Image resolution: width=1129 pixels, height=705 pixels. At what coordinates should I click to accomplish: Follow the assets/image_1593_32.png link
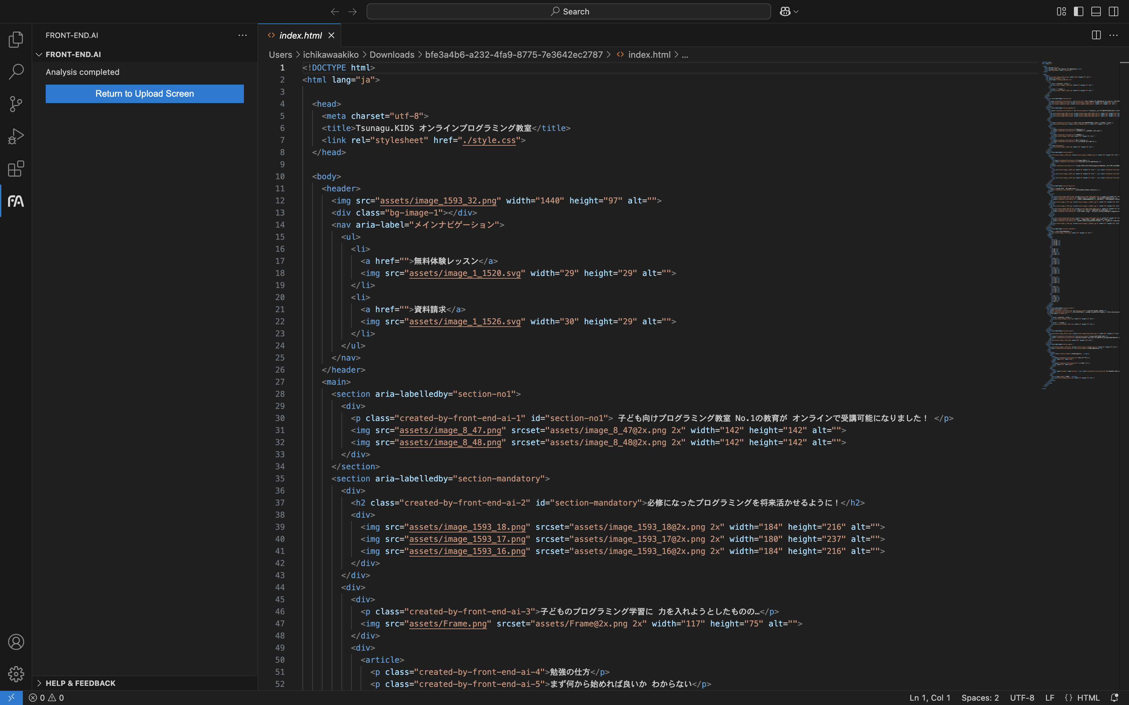pos(438,201)
